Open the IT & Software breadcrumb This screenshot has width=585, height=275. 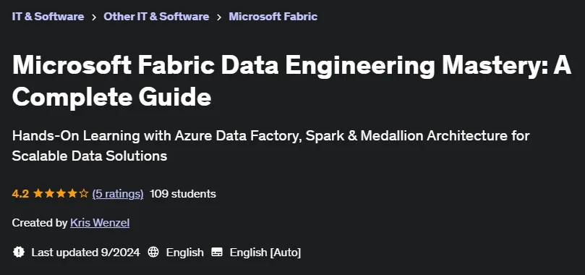[48, 17]
